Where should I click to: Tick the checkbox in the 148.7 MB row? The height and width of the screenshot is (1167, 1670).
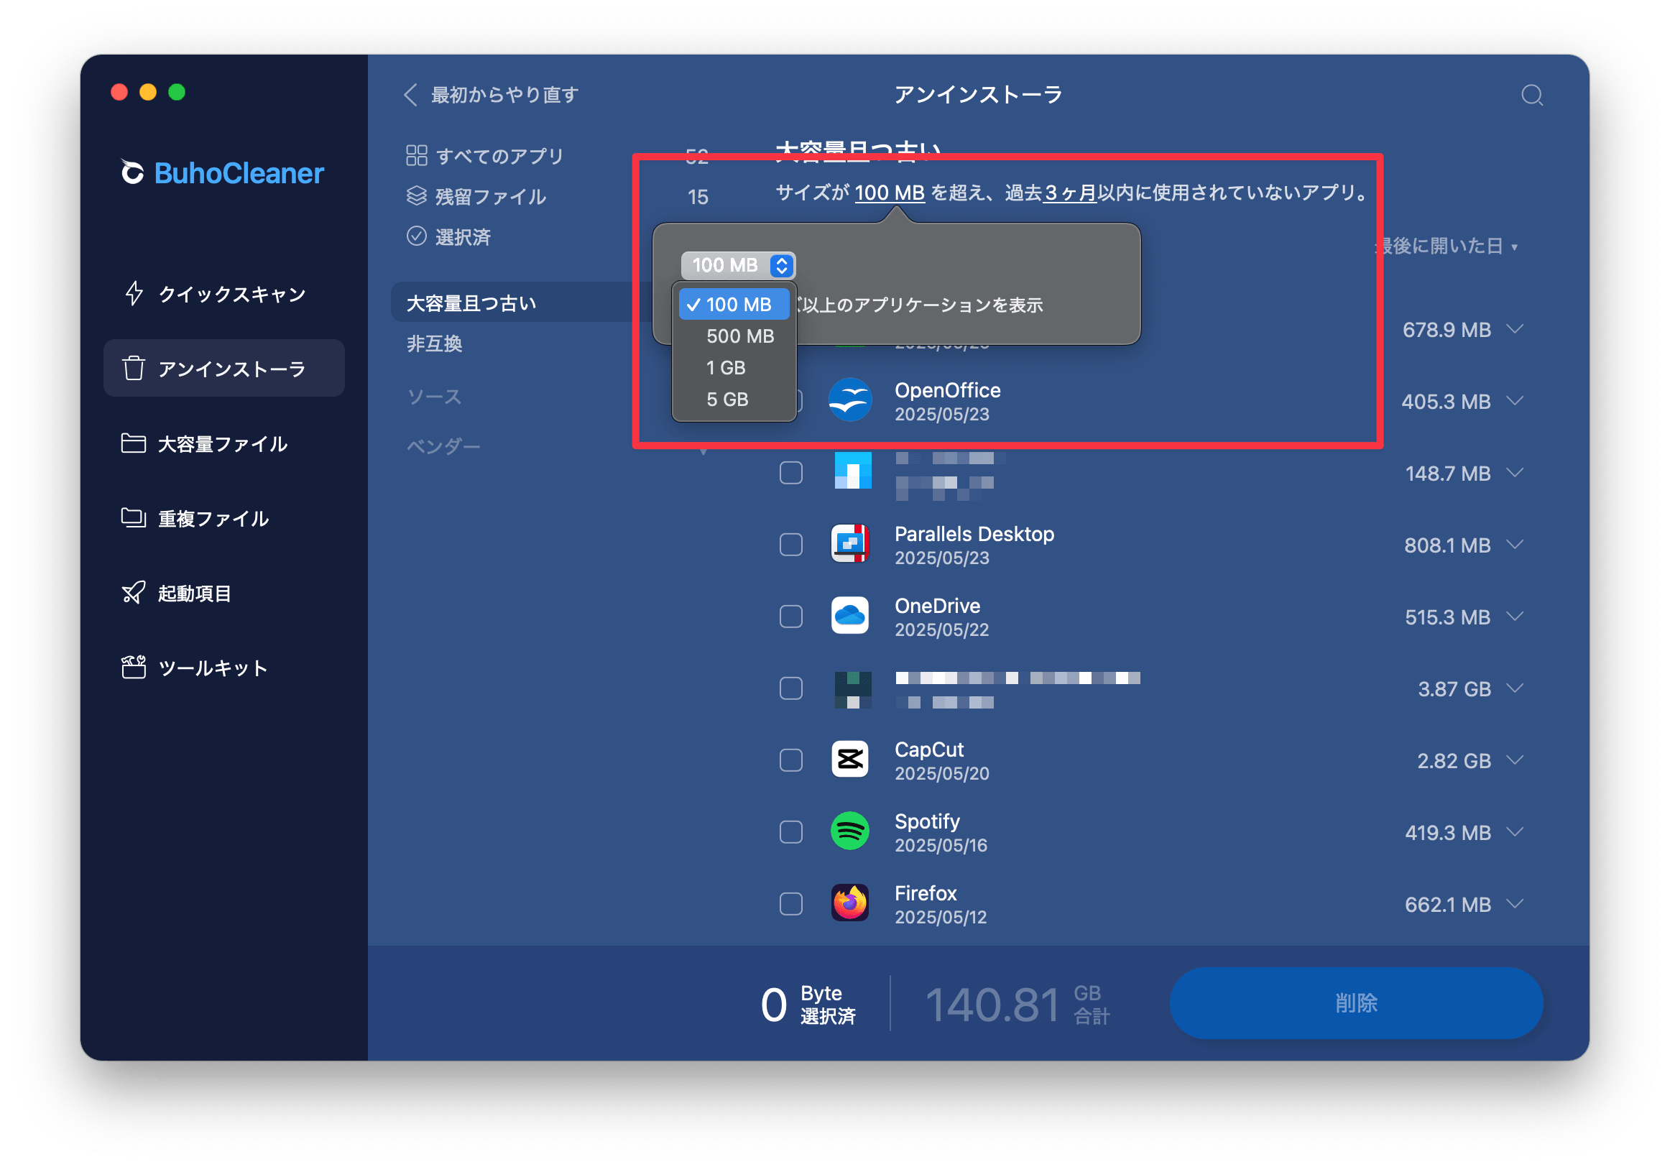[x=790, y=473]
